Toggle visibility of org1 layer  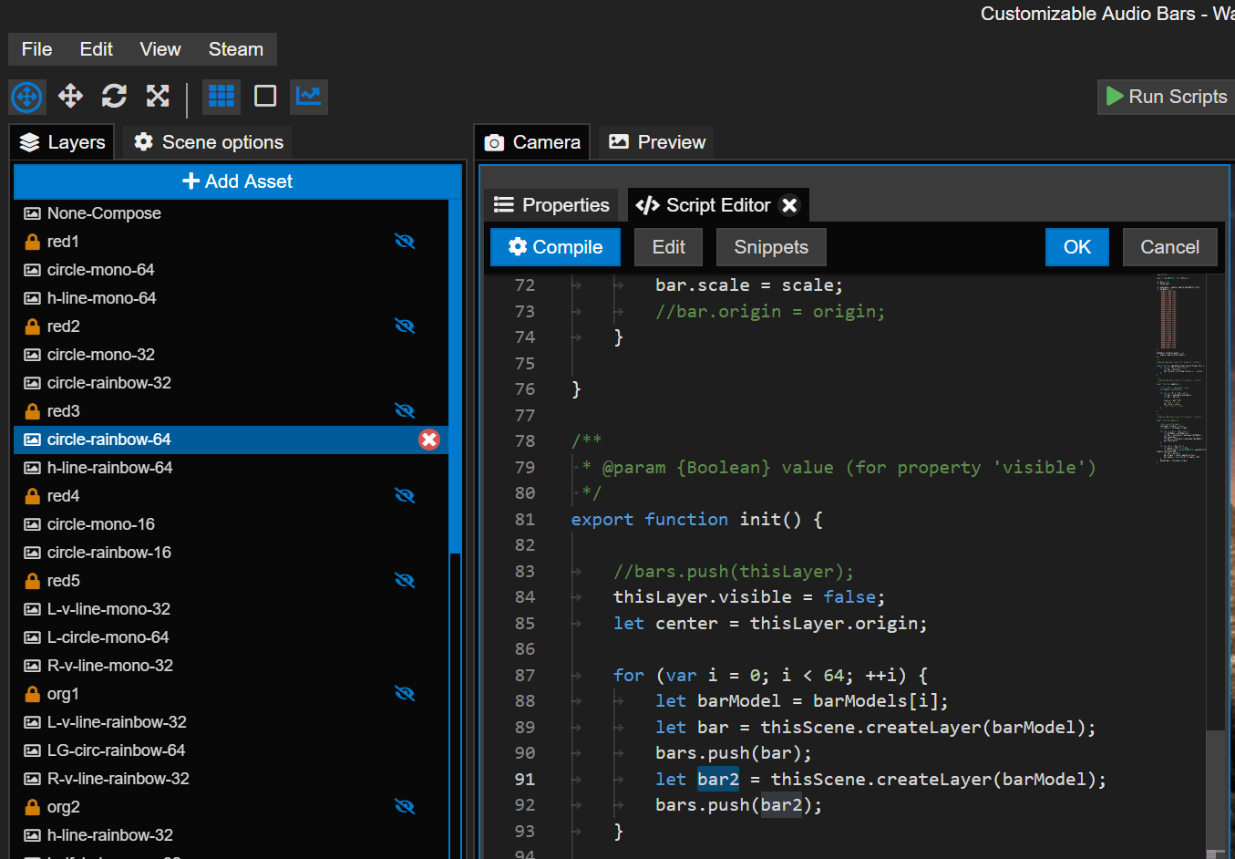(405, 694)
